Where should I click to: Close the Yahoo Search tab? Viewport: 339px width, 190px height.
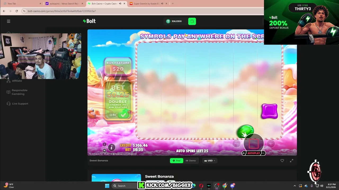click(82, 4)
